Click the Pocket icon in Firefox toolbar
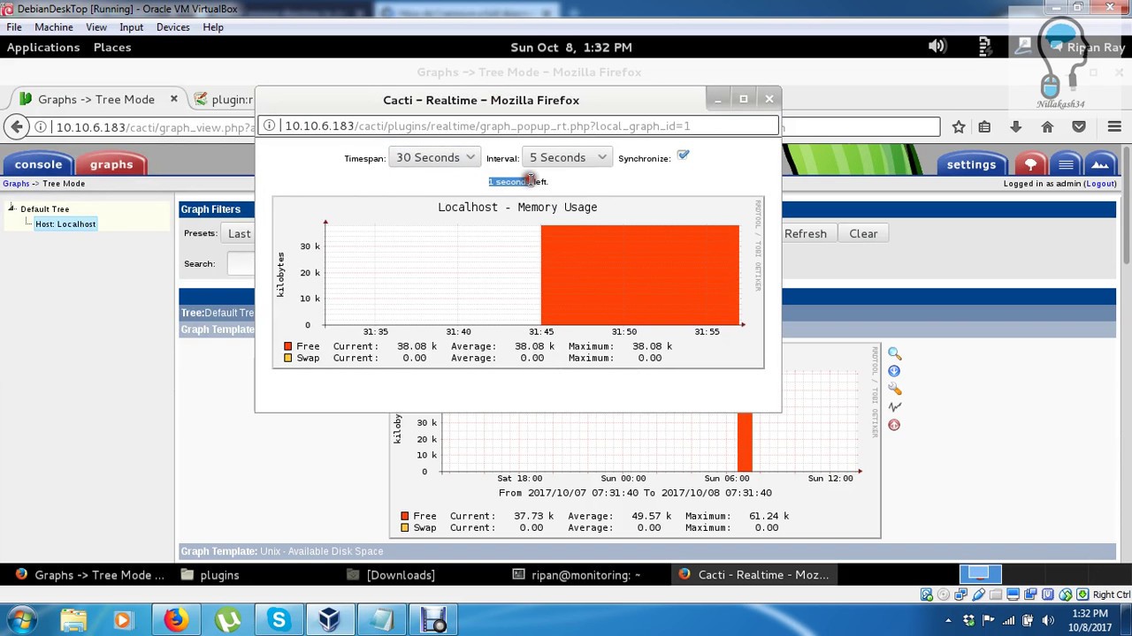 1079,127
